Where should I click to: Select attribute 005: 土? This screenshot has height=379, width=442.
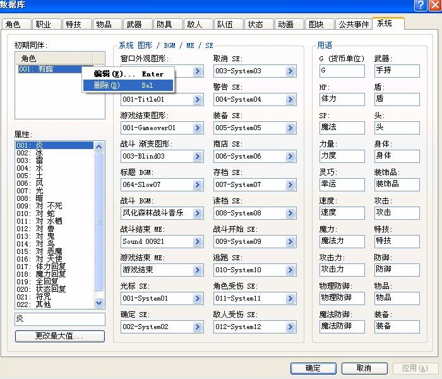pyautogui.click(x=54, y=176)
